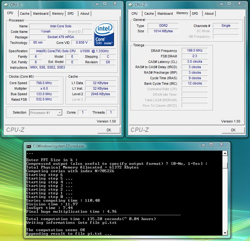
Task: Click OK button in right CPU-Z window
Action: coord(233,130)
